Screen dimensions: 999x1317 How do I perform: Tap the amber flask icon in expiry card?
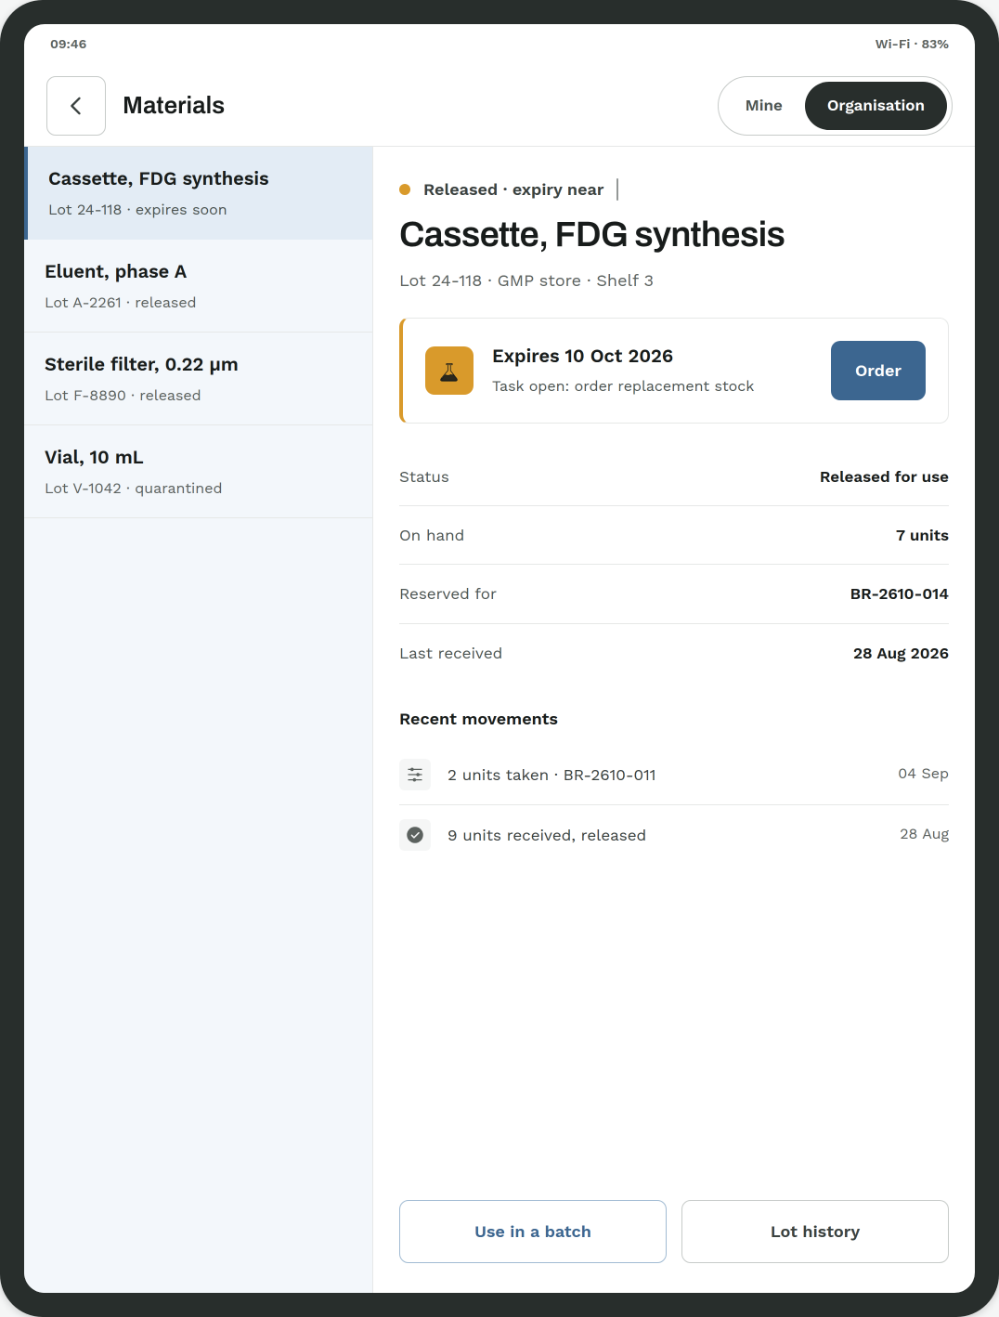tap(449, 371)
